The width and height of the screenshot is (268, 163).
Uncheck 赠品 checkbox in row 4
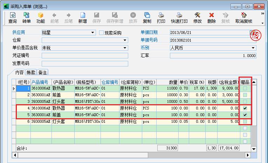(x=245, y=108)
